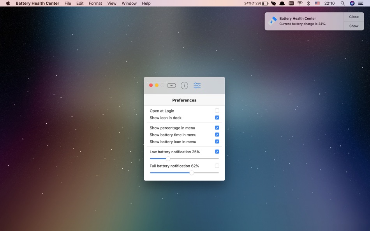
Task: Enable Full battery notification checkbox
Action: 217,166
